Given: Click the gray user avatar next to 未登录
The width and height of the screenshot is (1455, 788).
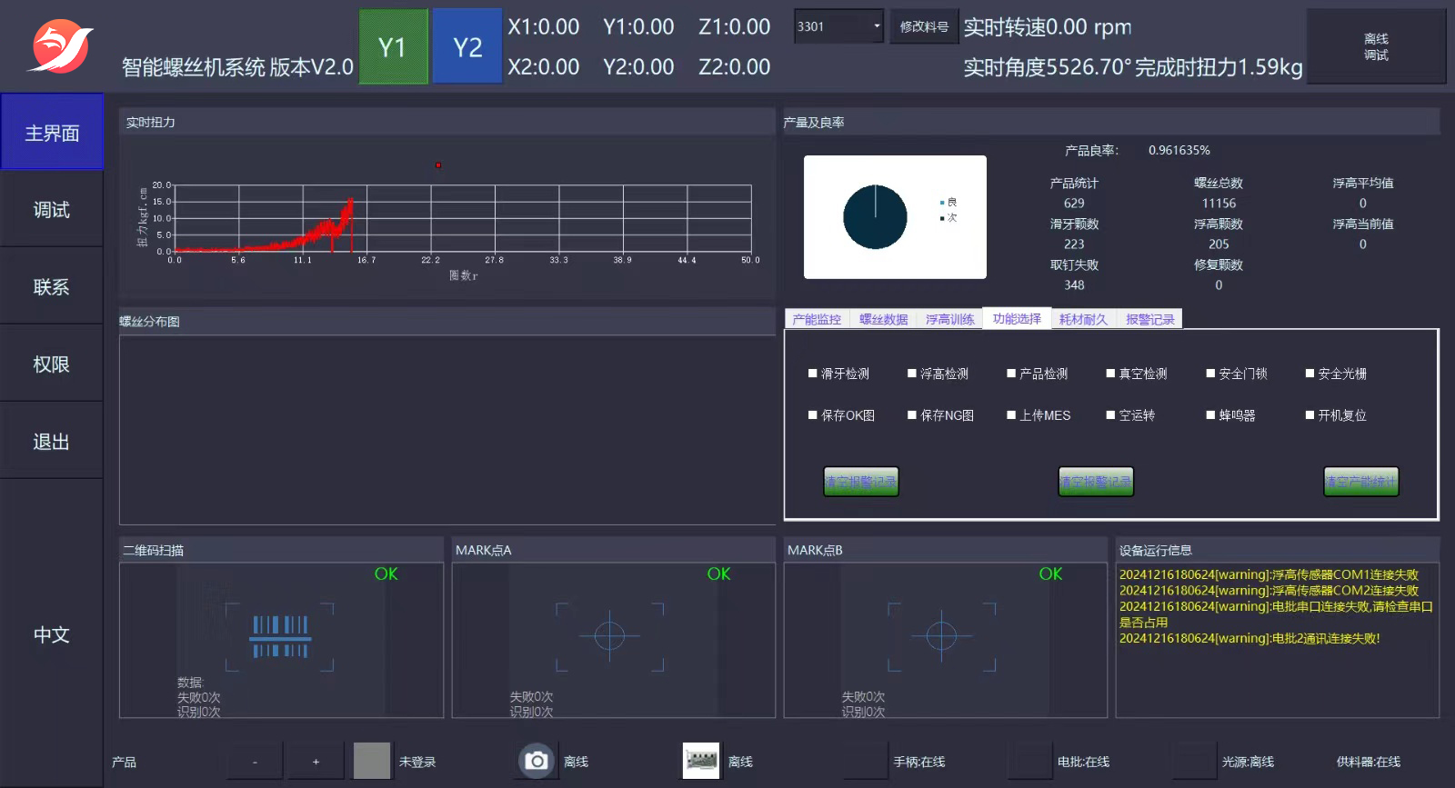Looking at the screenshot, I should point(371,761).
